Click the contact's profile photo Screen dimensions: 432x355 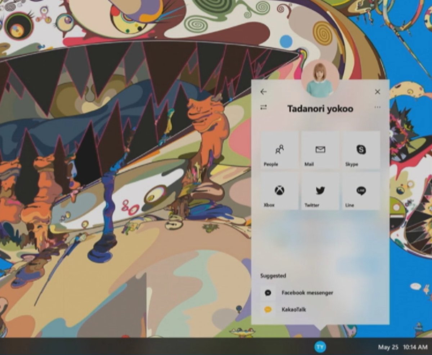click(320, 79)
